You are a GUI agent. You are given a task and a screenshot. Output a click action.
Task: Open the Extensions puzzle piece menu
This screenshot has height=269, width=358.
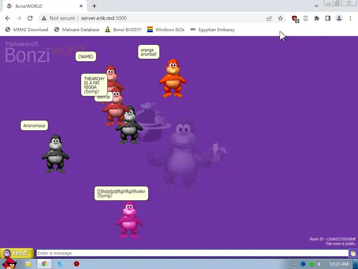click(x=317, y=18)
